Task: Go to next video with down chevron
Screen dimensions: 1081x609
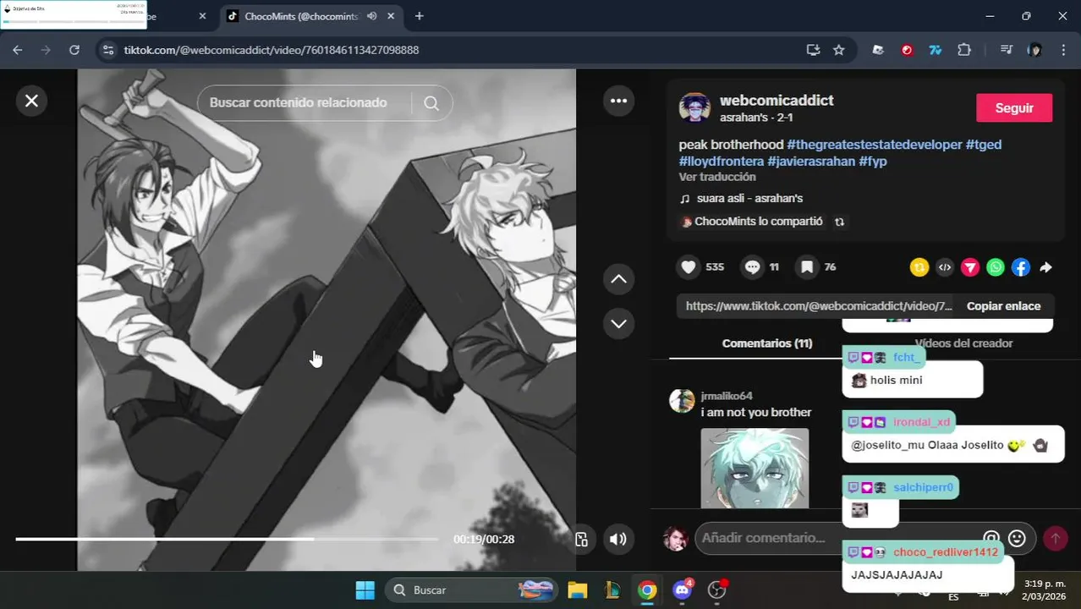Action: [x=618, y=323]
